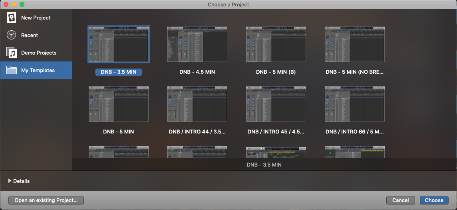
Task: Select the DNB - 4.5 MIN template thumbnail
Action: [197, 44]
